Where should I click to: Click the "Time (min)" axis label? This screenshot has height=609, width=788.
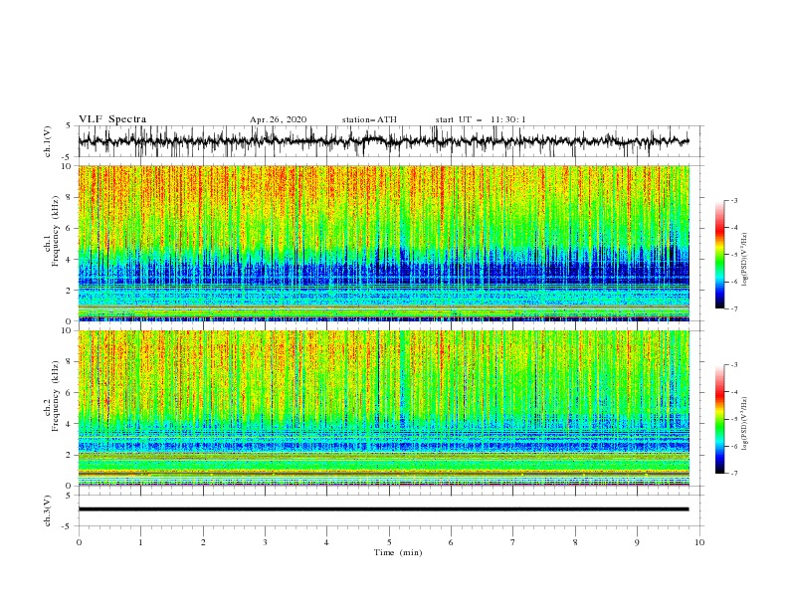398,552
